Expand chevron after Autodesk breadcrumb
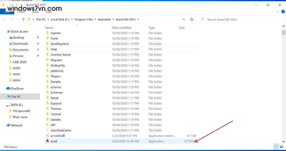This screenshot has width=286, height=151. 113,19
